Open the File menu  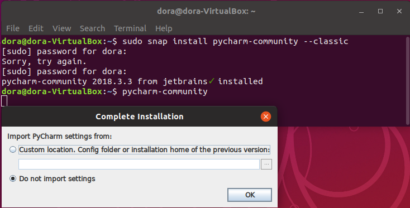pos(12,28)
